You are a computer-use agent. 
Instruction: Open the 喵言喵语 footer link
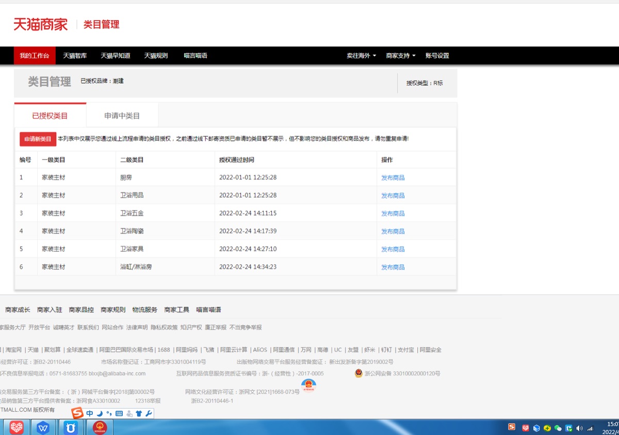(208, 310)
